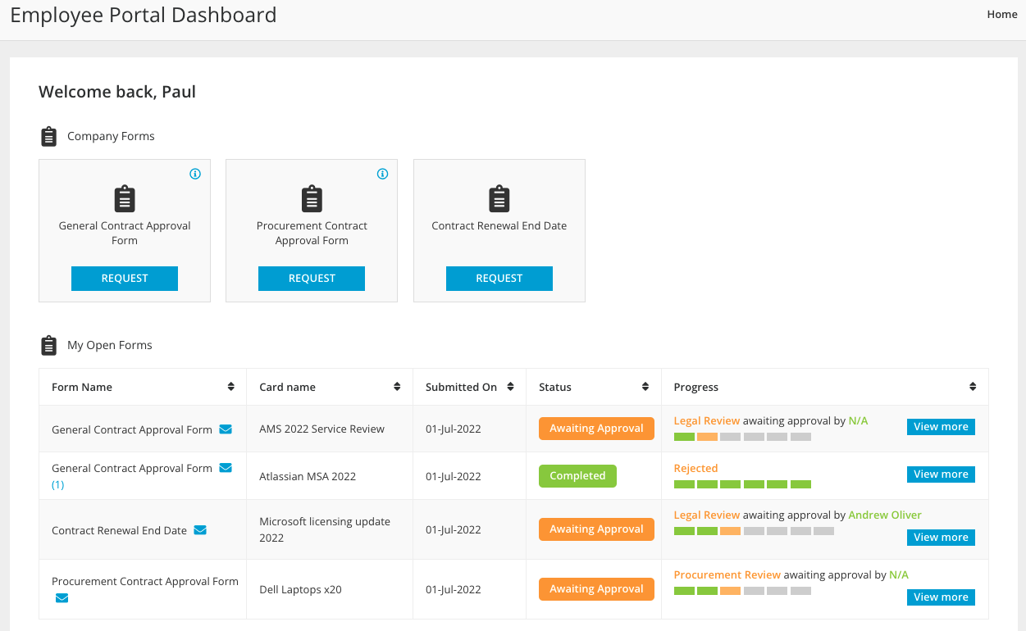Select the AMS 2022 Service Review card name
Viewport: 1026px width, 631px height.
(x=321, y=429)
